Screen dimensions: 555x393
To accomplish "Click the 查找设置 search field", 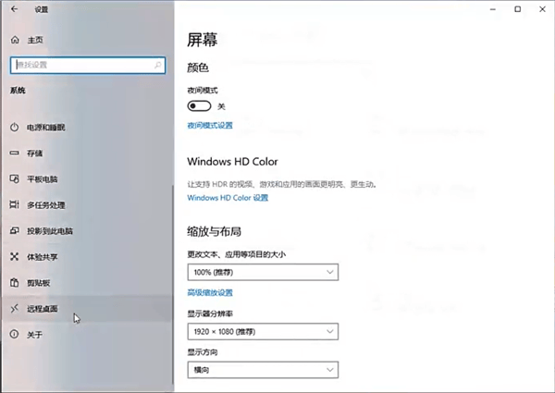I will (x=88, y=65).
